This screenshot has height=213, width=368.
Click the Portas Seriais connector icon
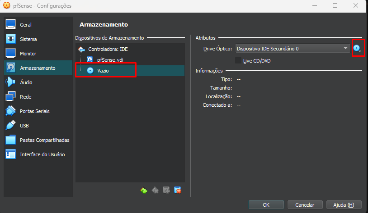(x=10, y=111)
